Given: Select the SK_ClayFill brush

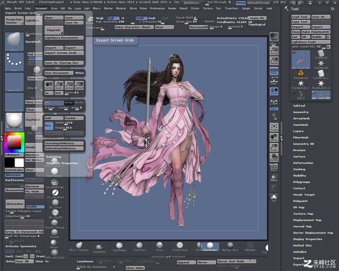Looking at the screenshot, I should (55, 214).
